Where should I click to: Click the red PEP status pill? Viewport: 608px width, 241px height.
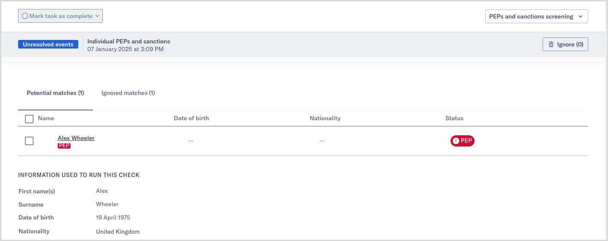tap(463, 141)
